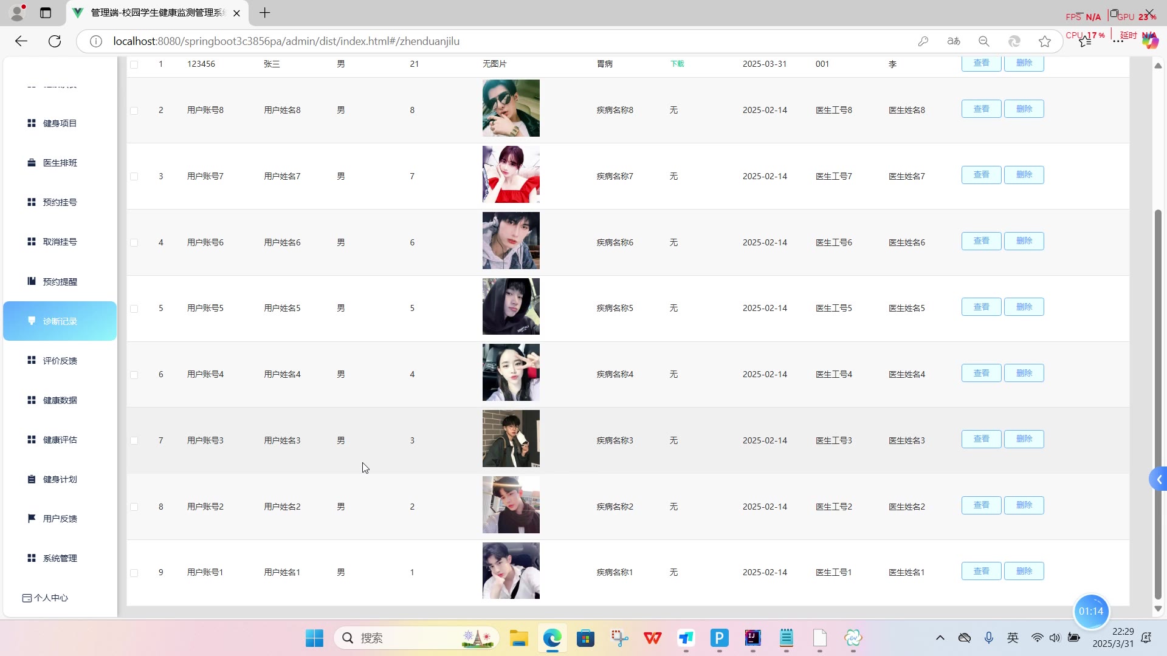Viewport: 1167px width, 656px height.
Task: Tick checkbox for row 用户账号8
Action: 134,111
